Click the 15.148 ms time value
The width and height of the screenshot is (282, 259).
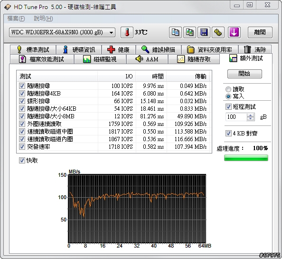(x=152, y=101)
